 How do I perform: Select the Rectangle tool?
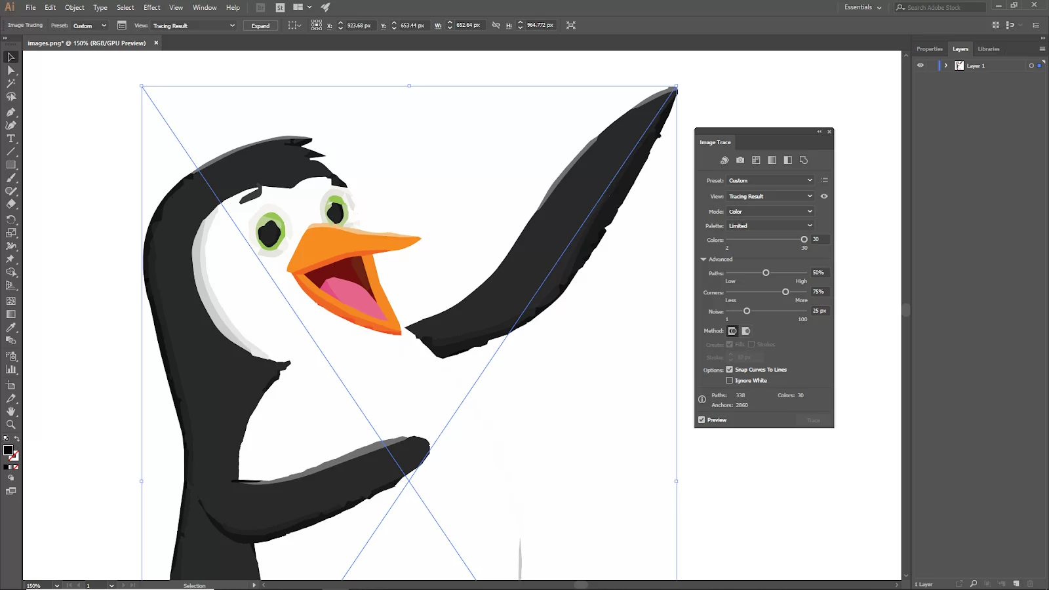[10, 165]
